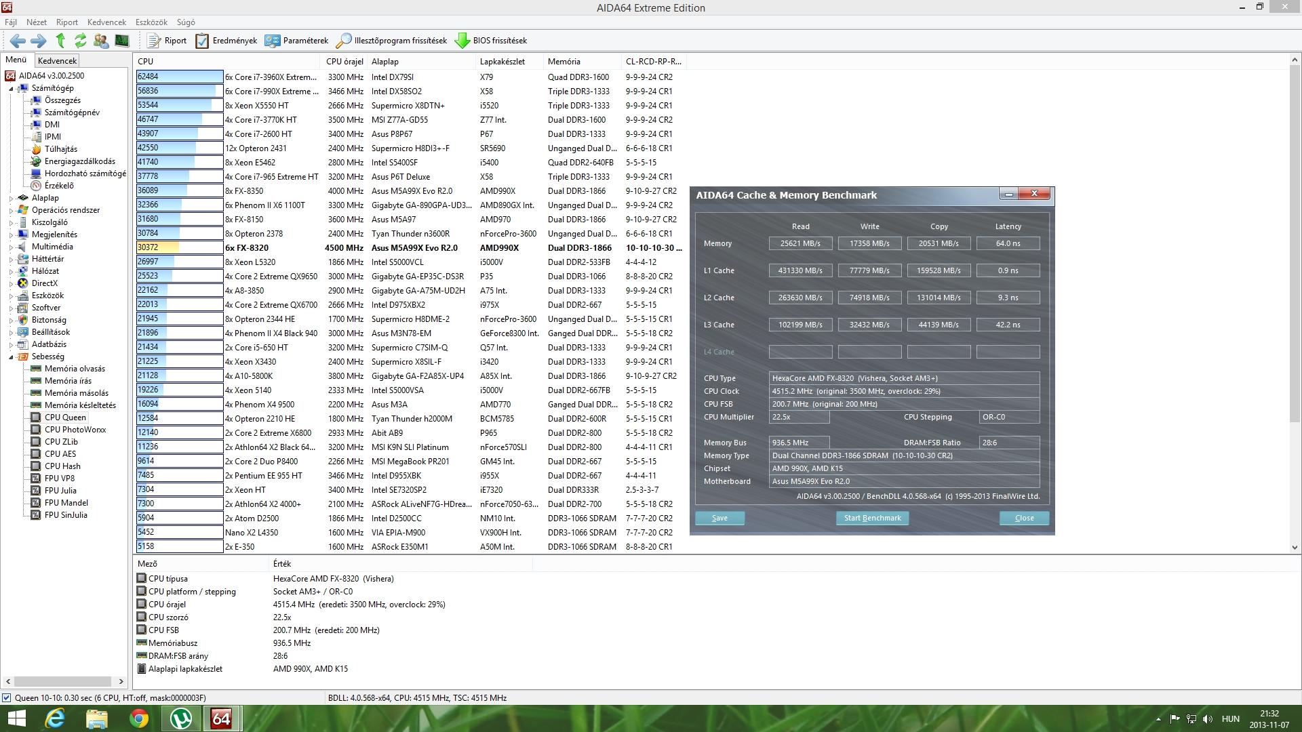
Task: Open the Nézet menu
Action: (37, 22)
